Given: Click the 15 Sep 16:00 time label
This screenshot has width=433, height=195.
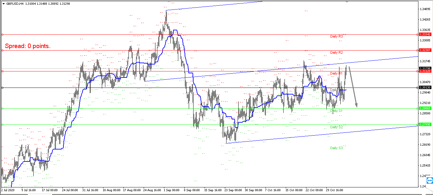Looking at the screenshot, I should pos(213,191).
